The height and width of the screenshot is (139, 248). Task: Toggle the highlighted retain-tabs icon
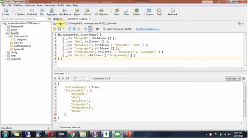point(90,29)
